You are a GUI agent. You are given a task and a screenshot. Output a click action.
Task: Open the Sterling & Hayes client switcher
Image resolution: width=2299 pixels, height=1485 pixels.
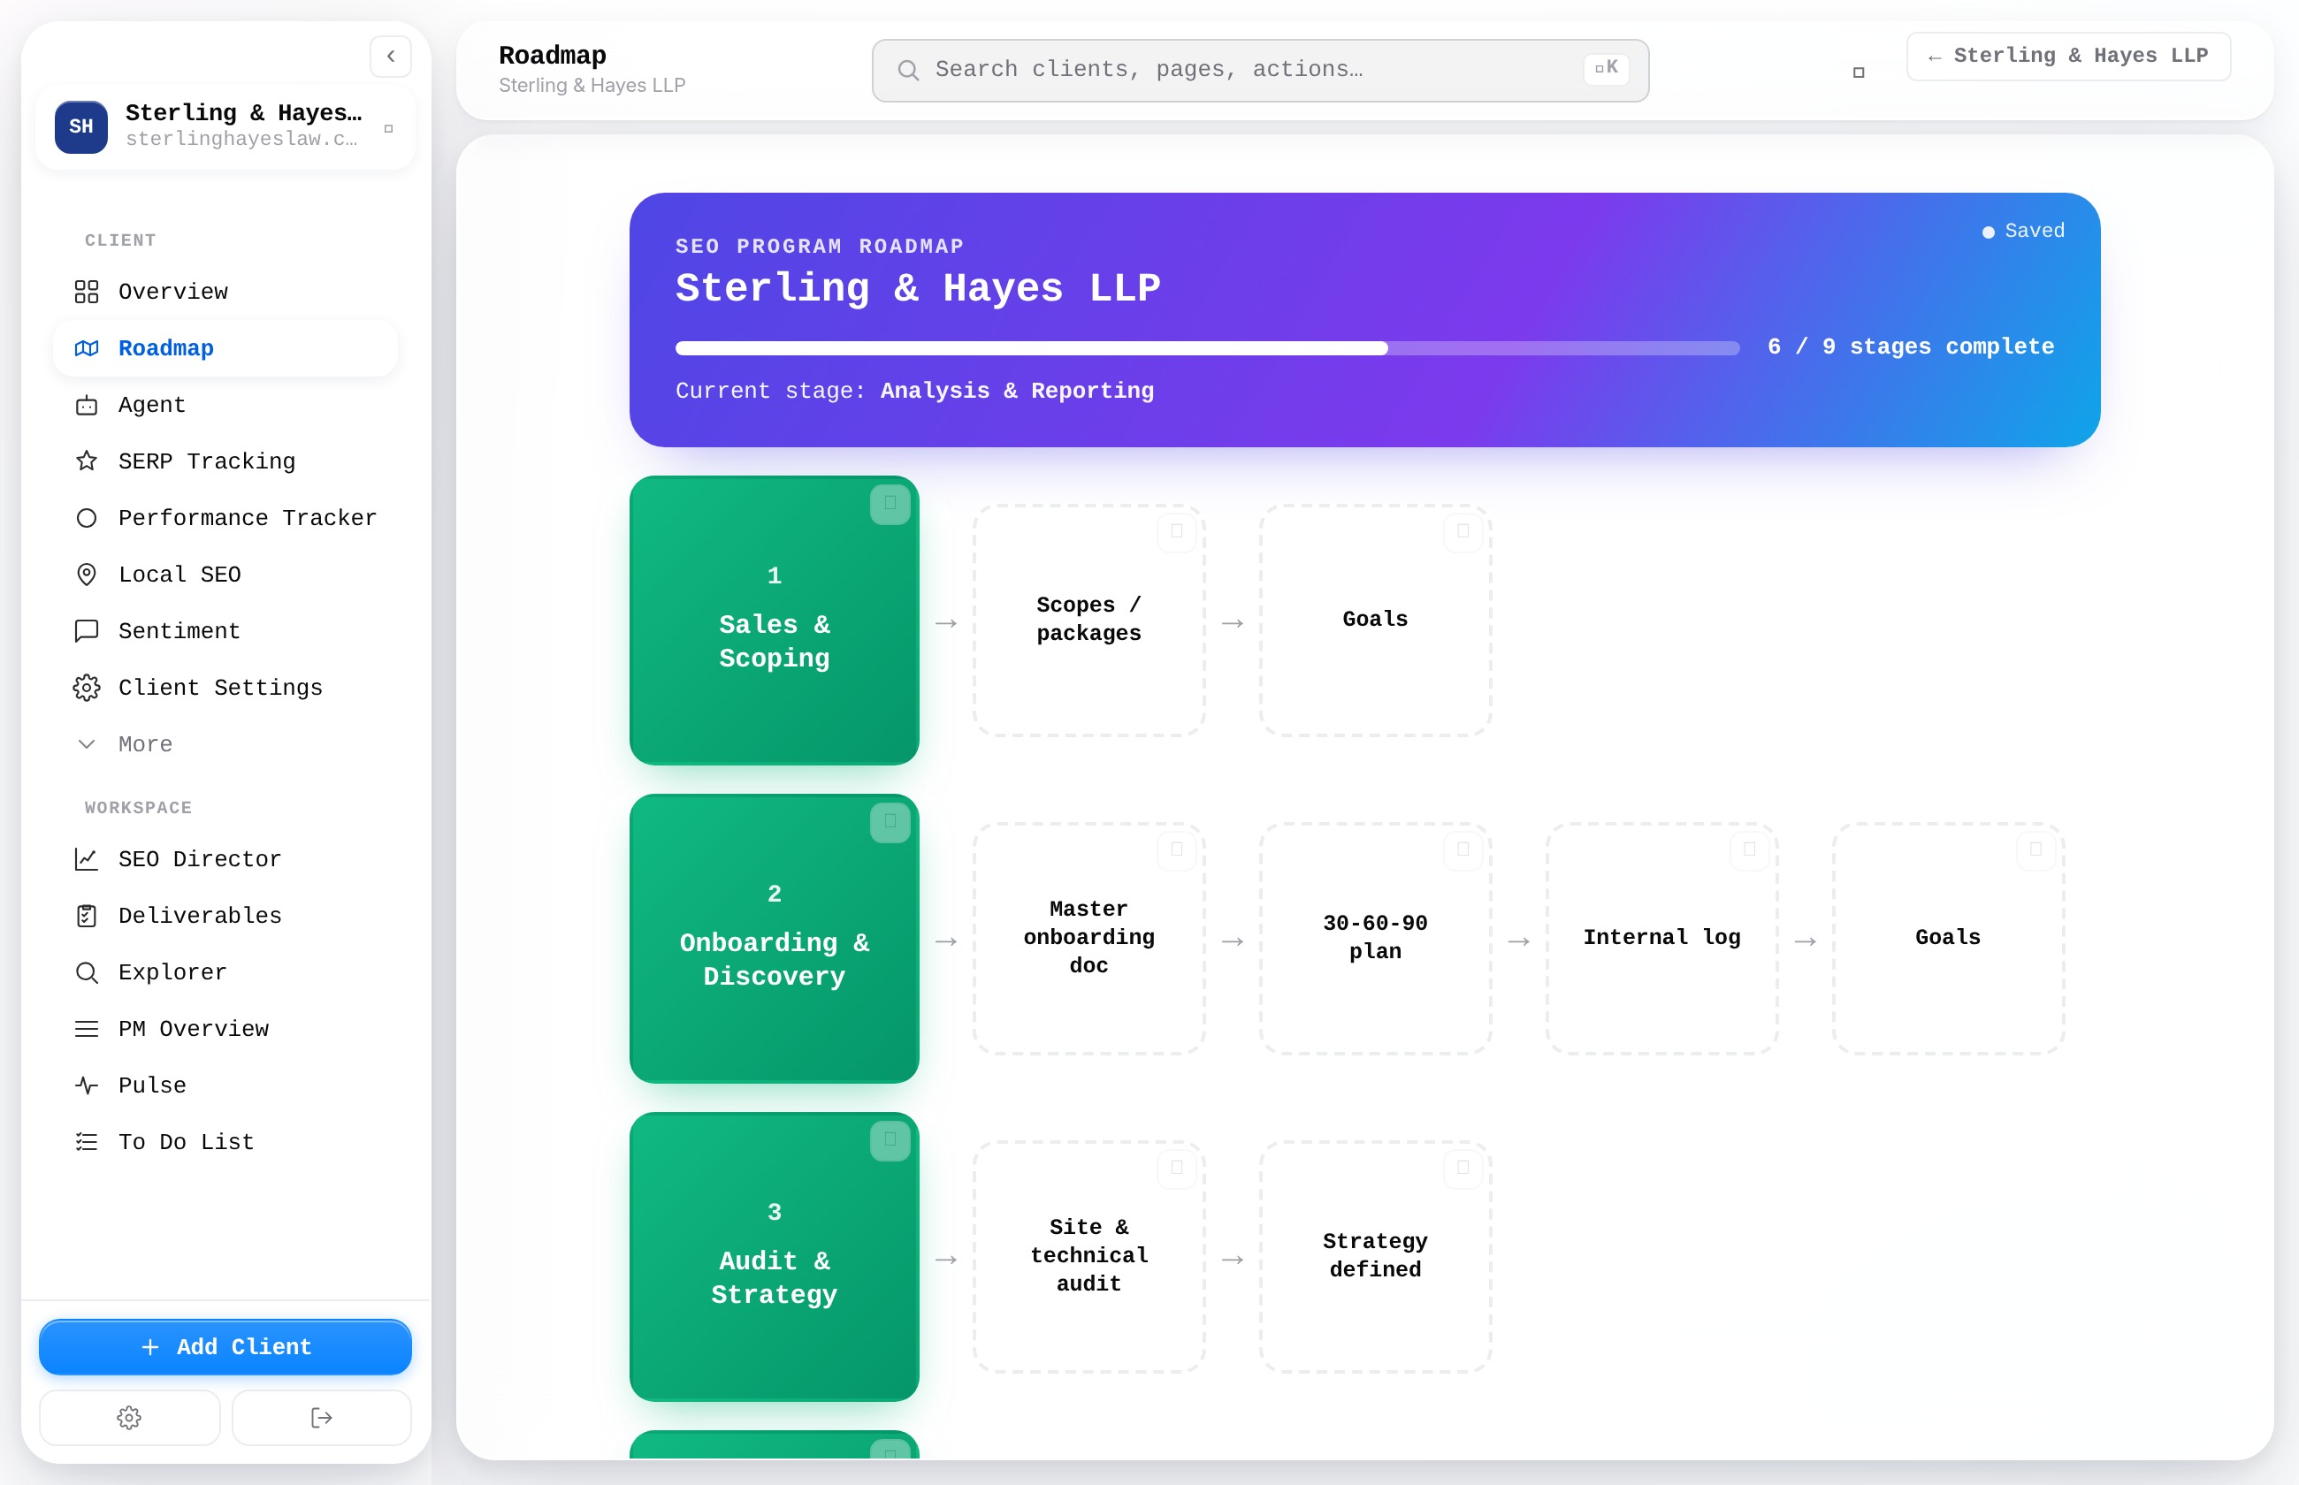click(x=225, y=127)
